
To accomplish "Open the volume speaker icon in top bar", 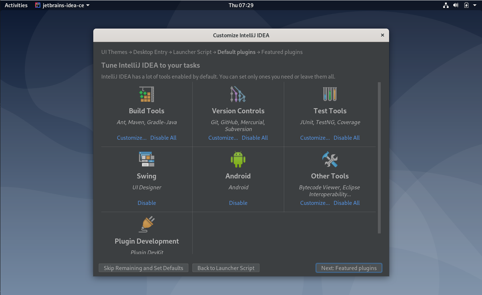I will click(456, 5).
